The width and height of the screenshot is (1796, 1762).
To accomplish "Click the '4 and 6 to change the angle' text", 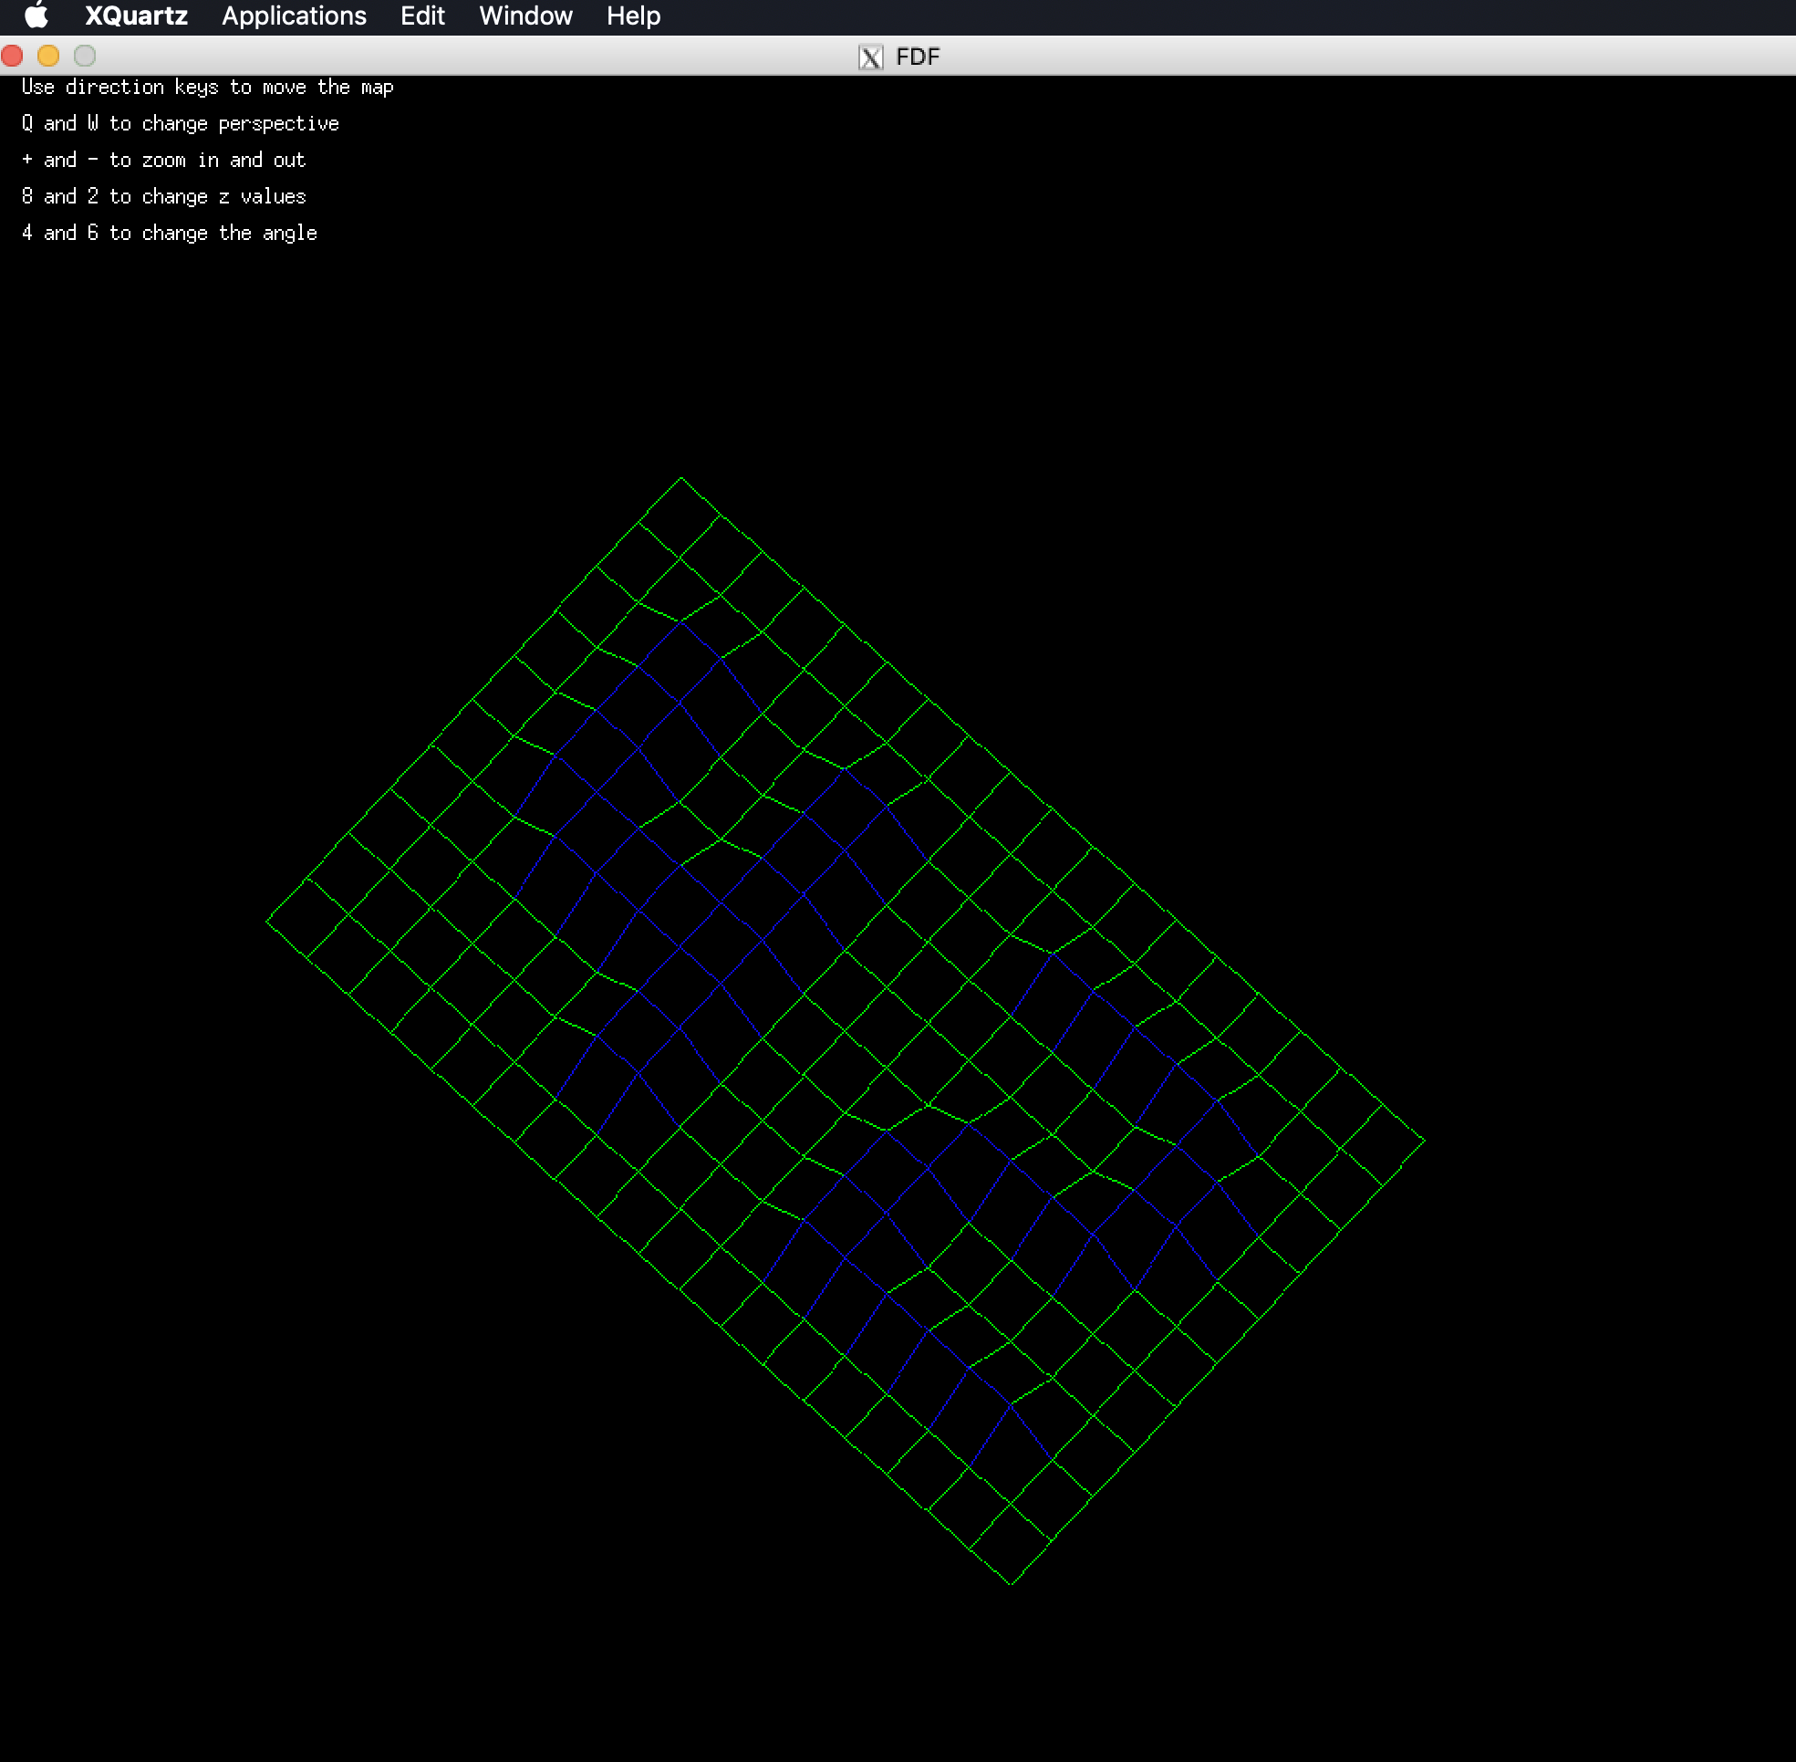I will [x=170, y=234].
